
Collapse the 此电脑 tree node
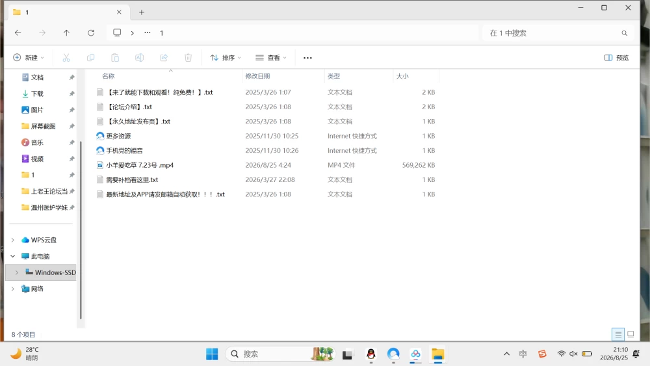[x=13, y=256]
